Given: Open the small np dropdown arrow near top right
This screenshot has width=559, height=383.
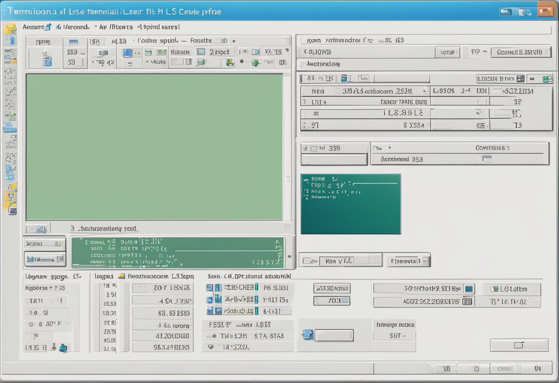Looking at the screenshot, I should coord(485,52).
